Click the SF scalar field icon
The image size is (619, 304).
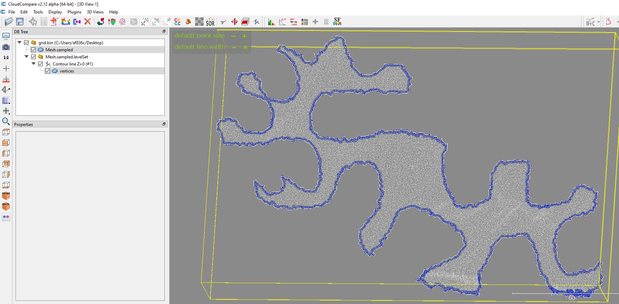tap(337, 22)
